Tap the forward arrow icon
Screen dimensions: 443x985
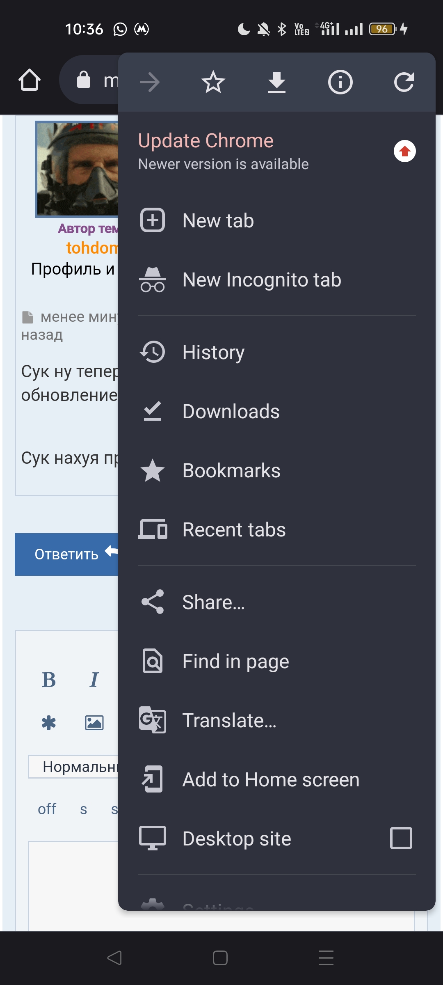(150, 82)
